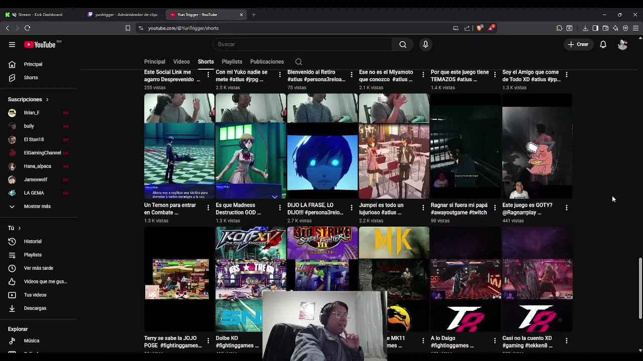
Task: Open the Brave Wallet icon
Action: coord(605,28)
